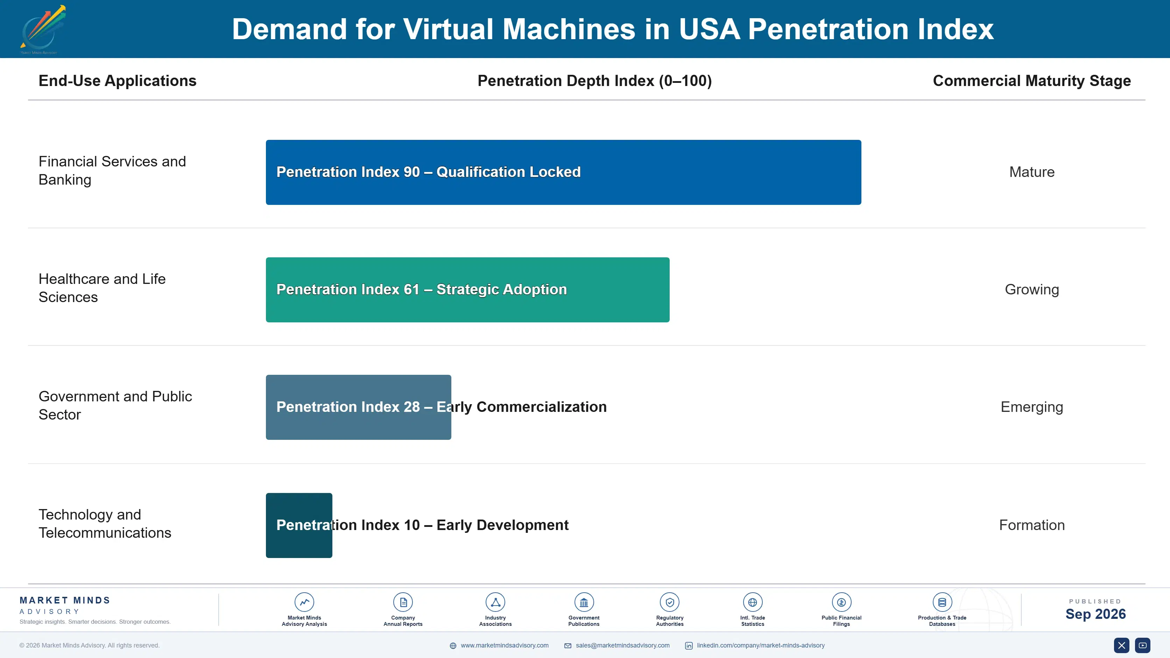The width and height of the screenshot is (1170, 658).
Task: Click the Public Financial Filings icon
Action: (841, 602)
